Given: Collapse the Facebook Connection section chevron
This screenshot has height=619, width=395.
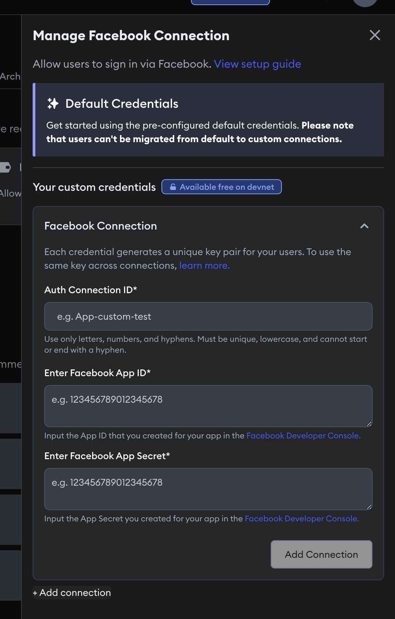Looking at the screenshot, I should [364, 226].
